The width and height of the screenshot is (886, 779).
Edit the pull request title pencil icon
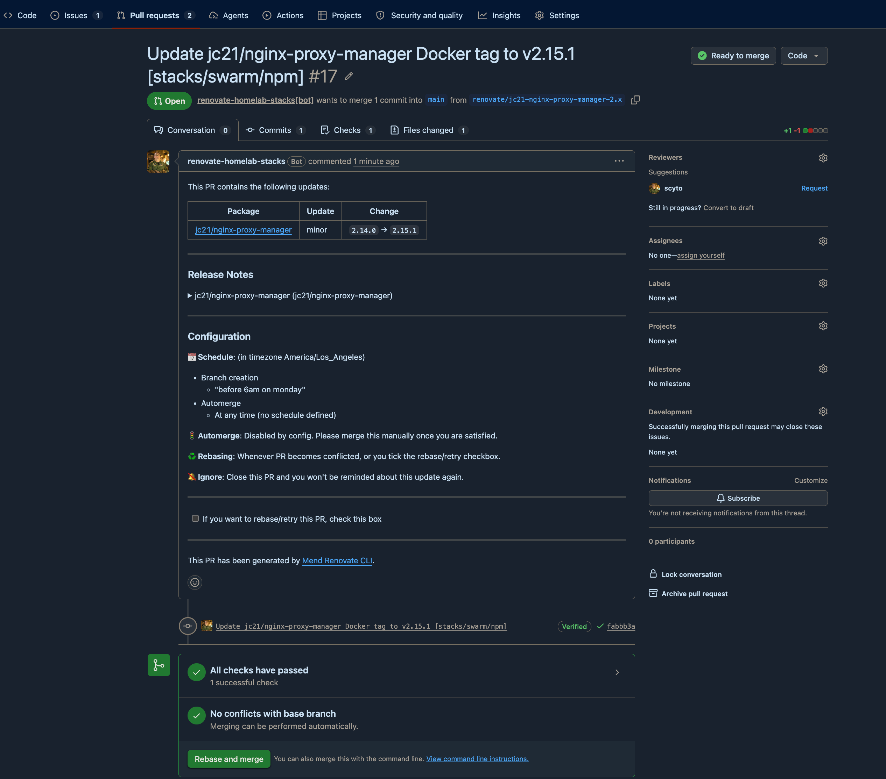click(x=349, y=77)
